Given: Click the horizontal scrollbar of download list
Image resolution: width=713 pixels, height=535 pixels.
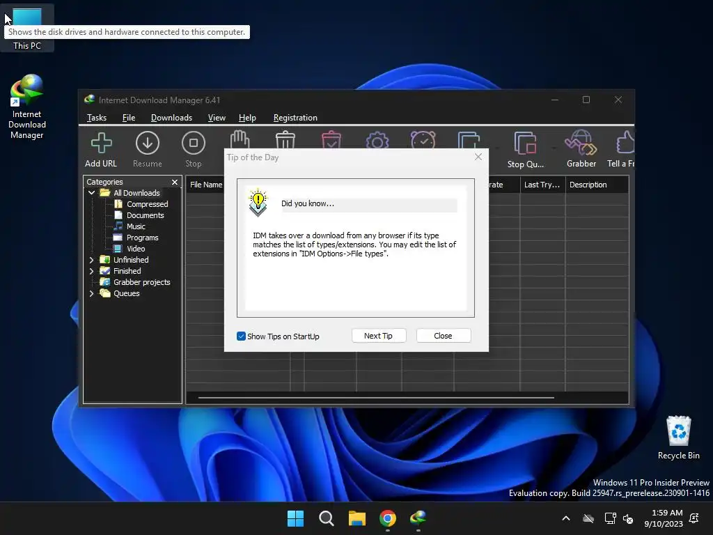Looking at the screenshot, I should coord(376,398).
